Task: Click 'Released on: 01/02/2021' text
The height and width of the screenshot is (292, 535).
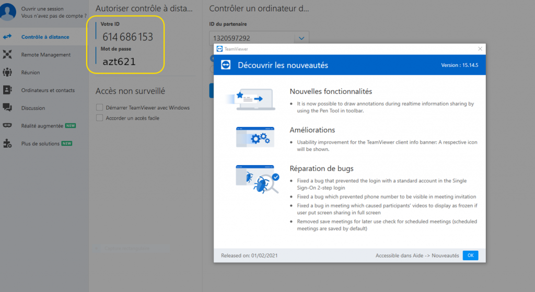Action: 249,255
